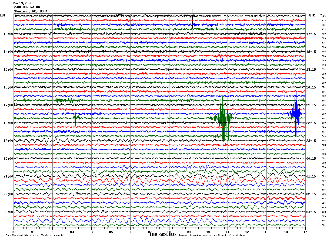Image resolution: width=327 pixels, height=239 pixels.
Task: Click the DC value 896
Action: tap(324, 141)
